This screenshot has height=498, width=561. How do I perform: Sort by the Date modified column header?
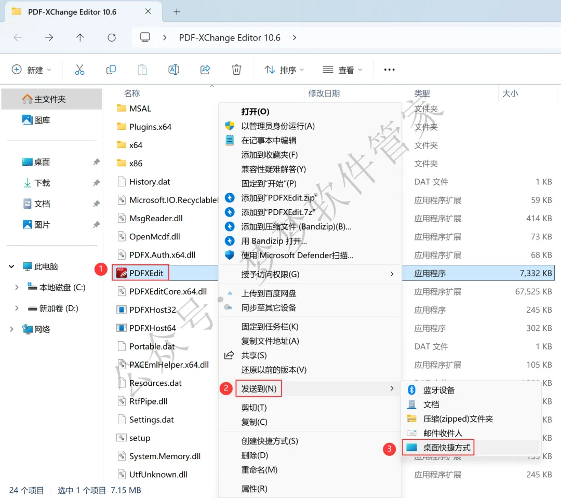tap(324, 93)
